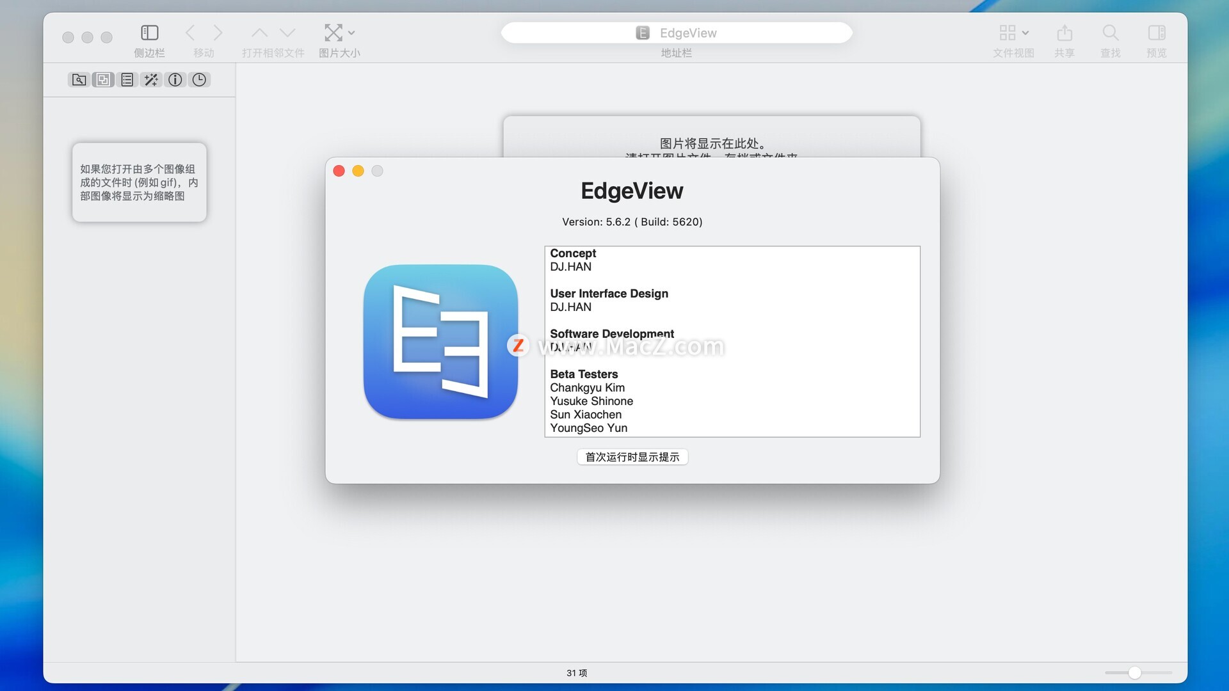Click the 首次运行时显示提示 button
This screenshot has width=1229, height=691.
click(x=632, y=457)
